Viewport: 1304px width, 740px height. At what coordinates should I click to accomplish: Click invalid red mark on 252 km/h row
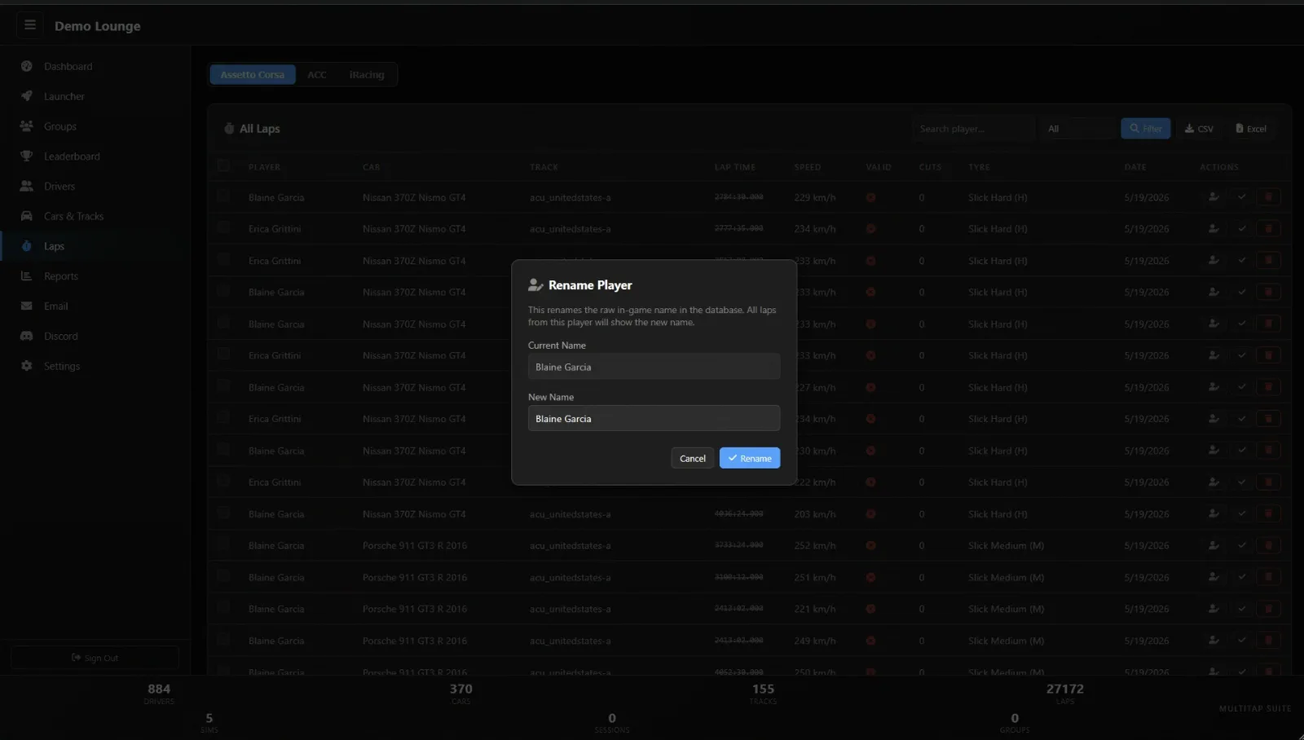870,545
